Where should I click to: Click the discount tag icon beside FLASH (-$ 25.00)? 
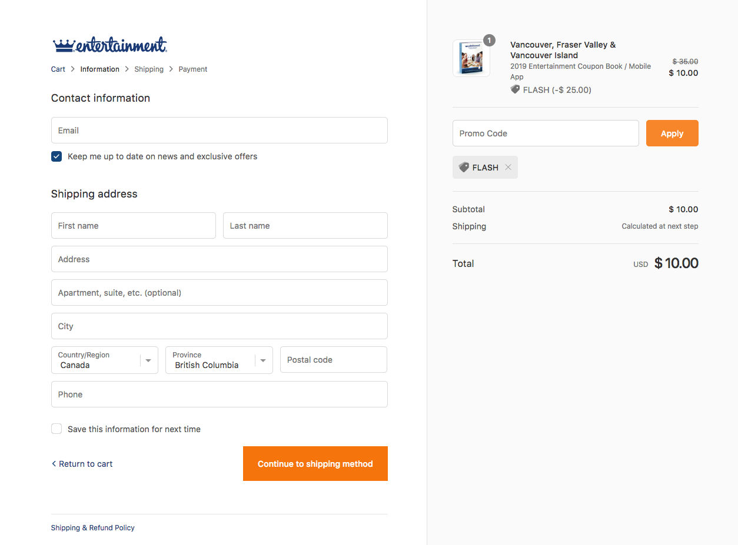[x=516, y=89]
